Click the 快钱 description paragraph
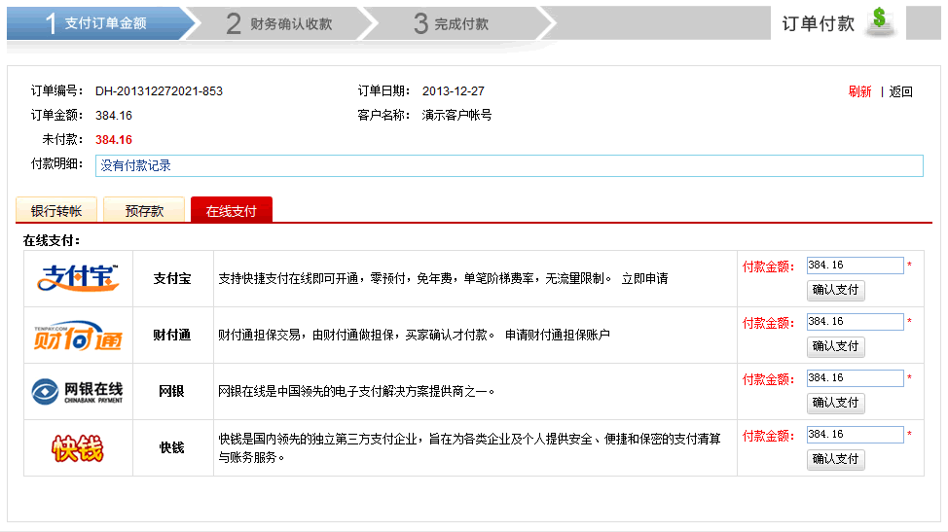 click(469, 448)
